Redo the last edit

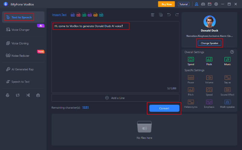click(x=177, y=14)
